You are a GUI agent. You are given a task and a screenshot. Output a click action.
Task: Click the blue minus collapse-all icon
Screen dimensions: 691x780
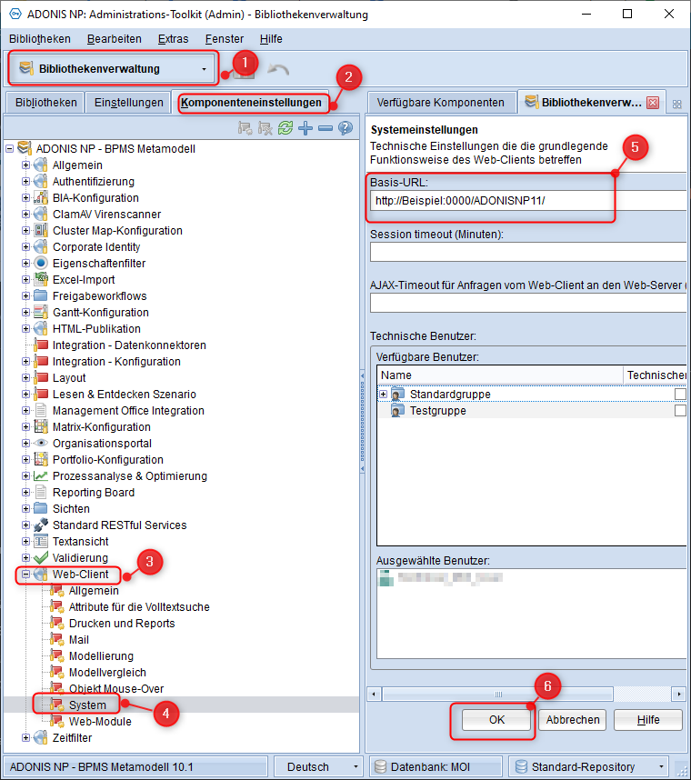(325, 128)
